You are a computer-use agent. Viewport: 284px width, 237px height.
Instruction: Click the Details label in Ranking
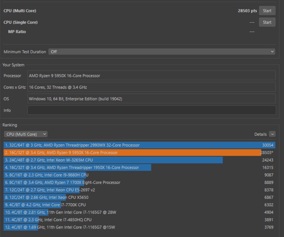tap(261, 134)
